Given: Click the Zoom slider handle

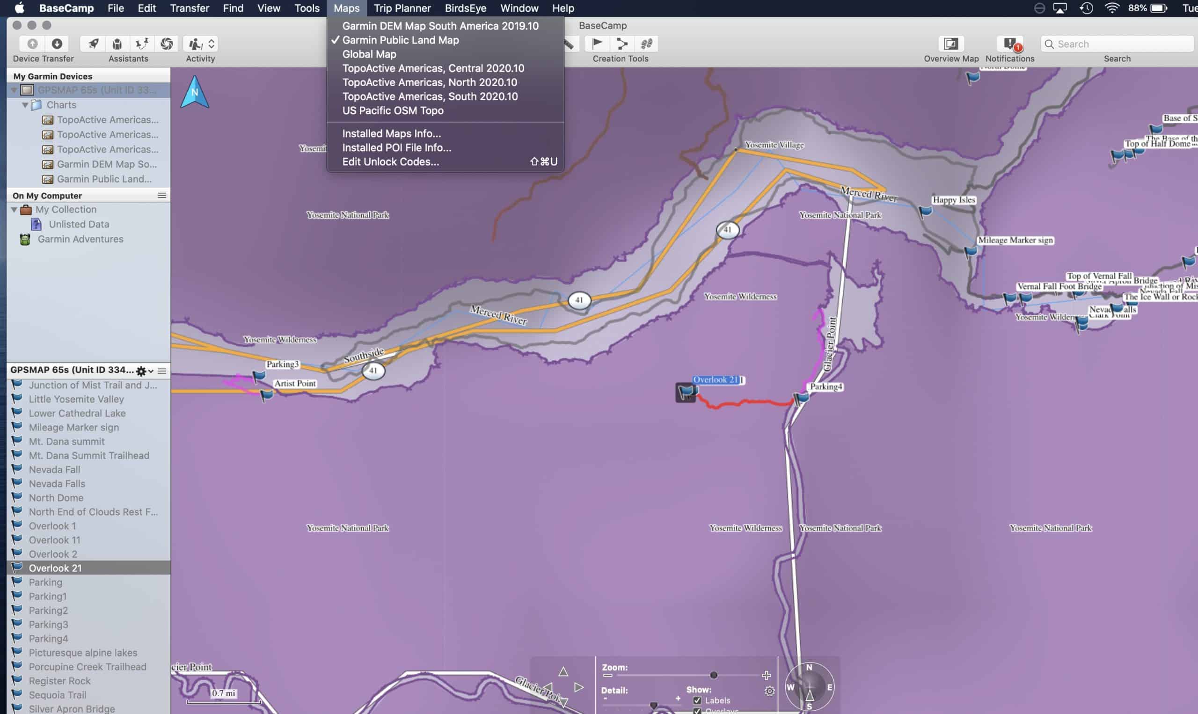Looking at the screenshot, I should point(714,675).
